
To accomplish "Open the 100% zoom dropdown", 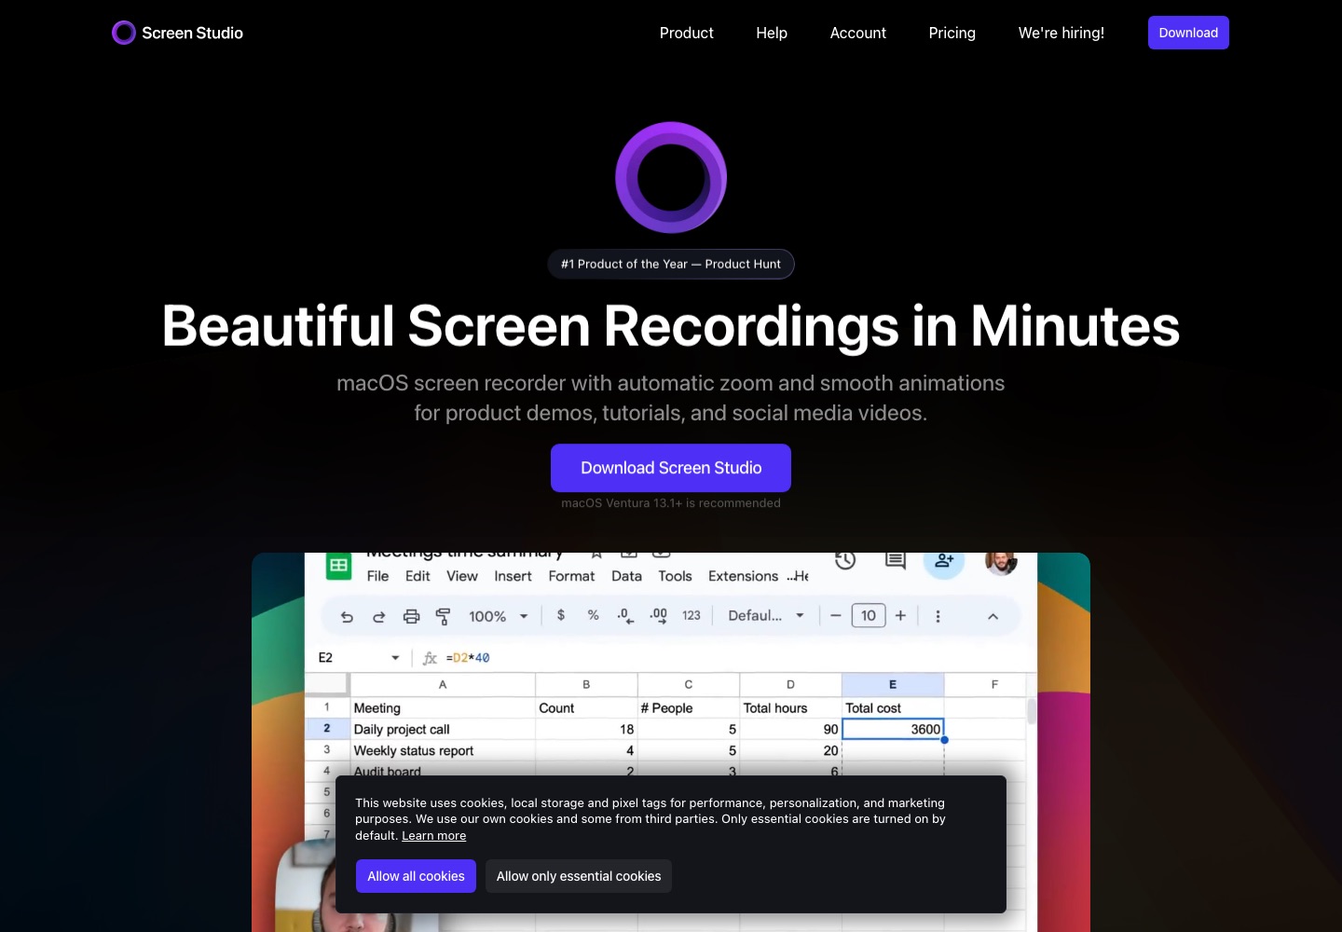I will pos(499,616).
